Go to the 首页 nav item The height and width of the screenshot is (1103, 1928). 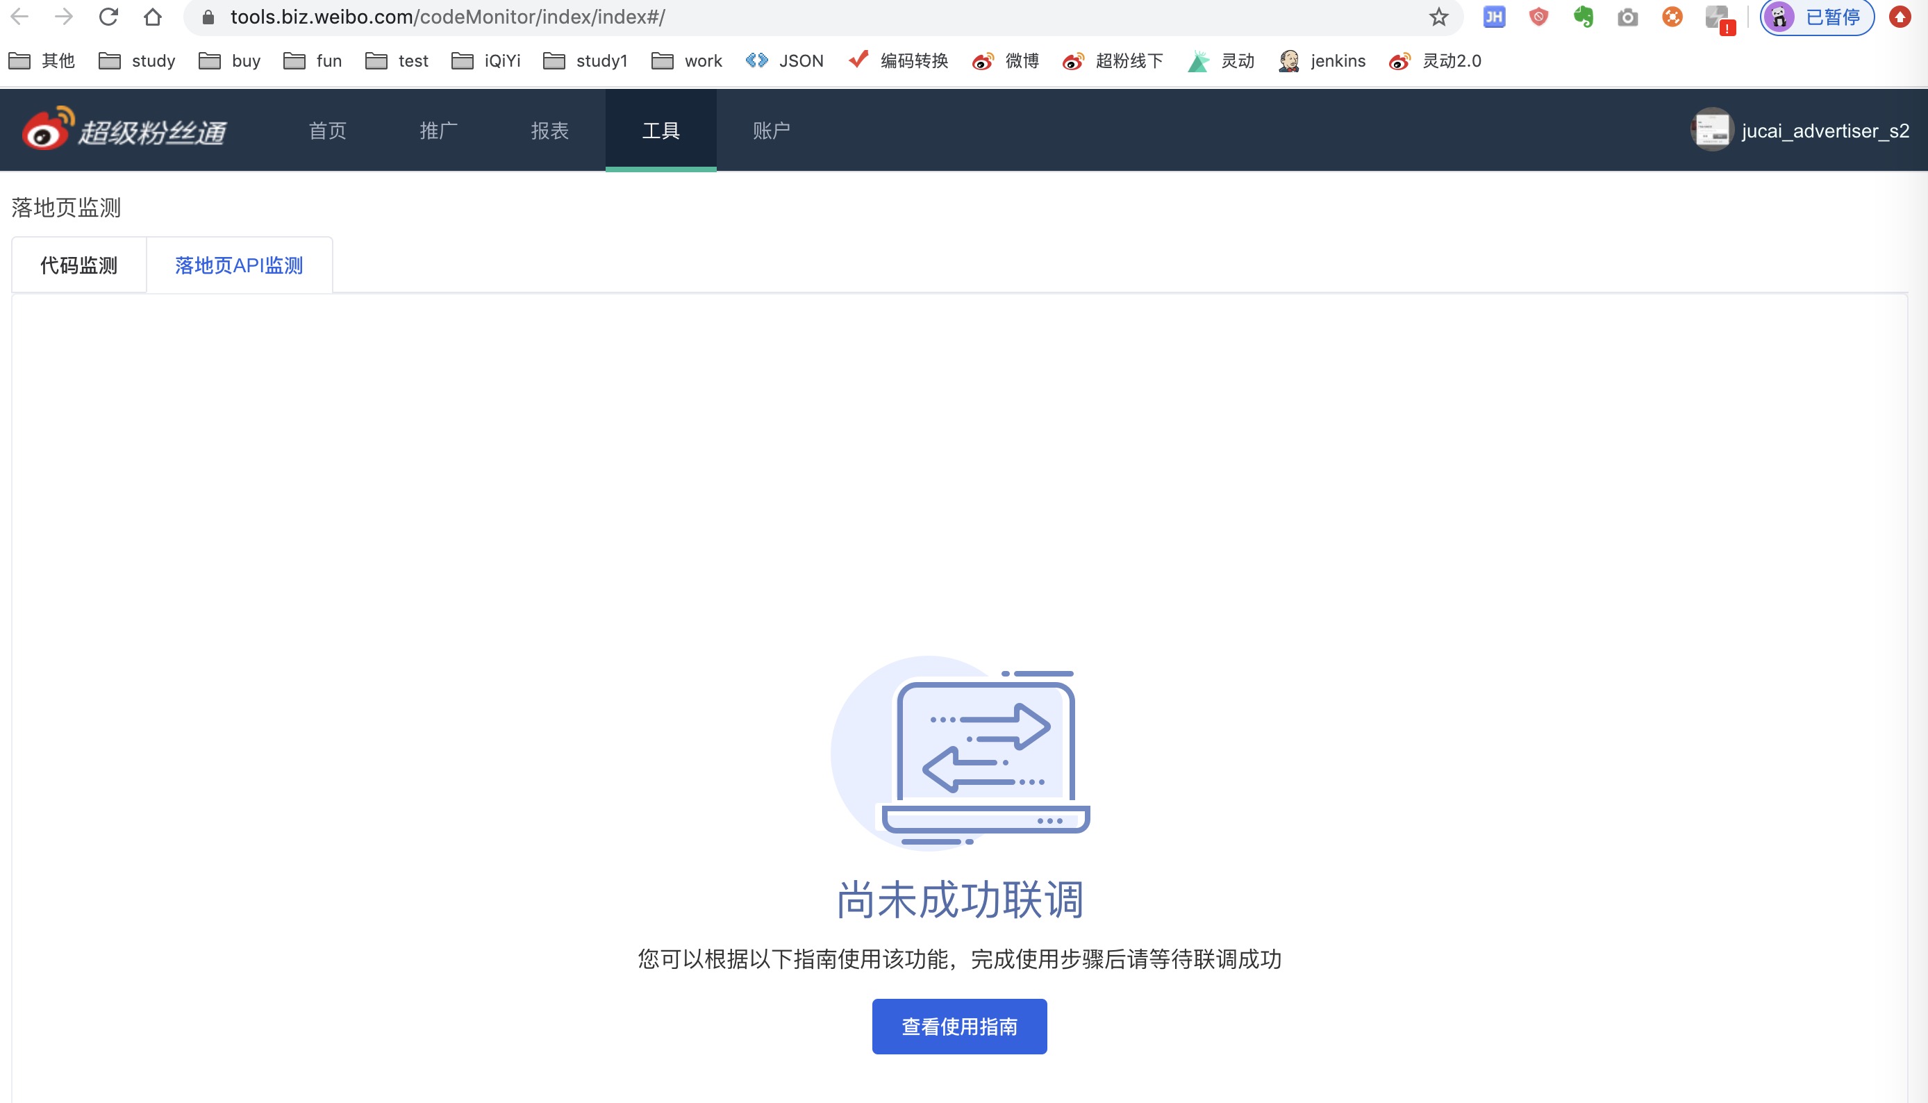click(327, 131)
